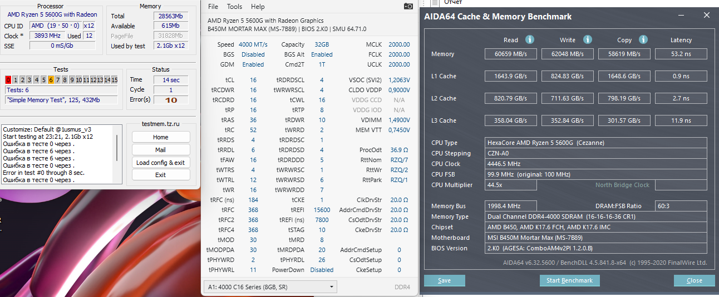Click the L2 Cache Write 711.63 GB/s field
Image resolution: width=719 pixels, height=297 pixels.
(x=567, y=98)
